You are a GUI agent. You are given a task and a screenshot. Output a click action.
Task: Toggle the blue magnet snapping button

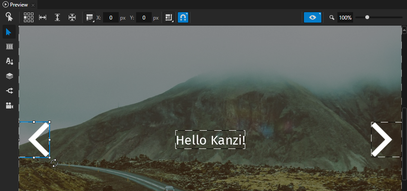pos(183,18)
